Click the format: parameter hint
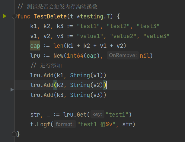The height and width of the screenshot is (142, 185). (65, 124)
